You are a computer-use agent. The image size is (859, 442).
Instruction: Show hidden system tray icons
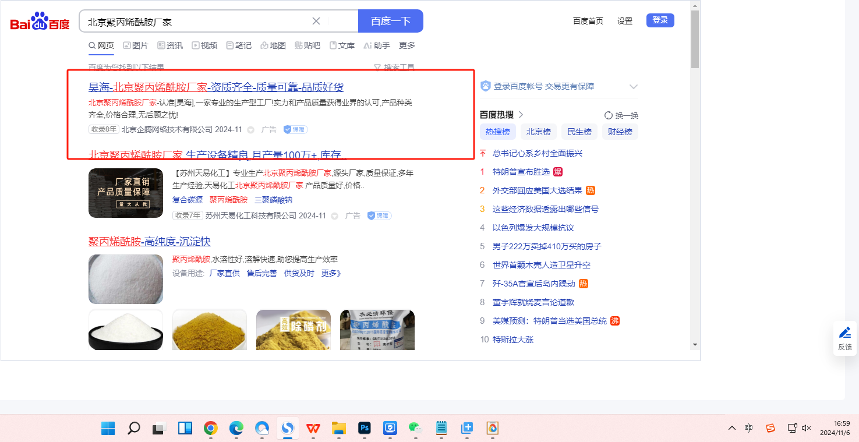[x=732, y=428]
